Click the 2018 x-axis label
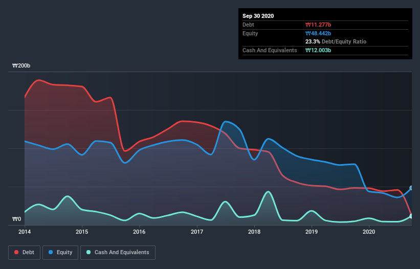 tap(254, 232)
